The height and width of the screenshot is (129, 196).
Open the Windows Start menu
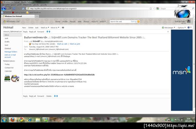4,120
